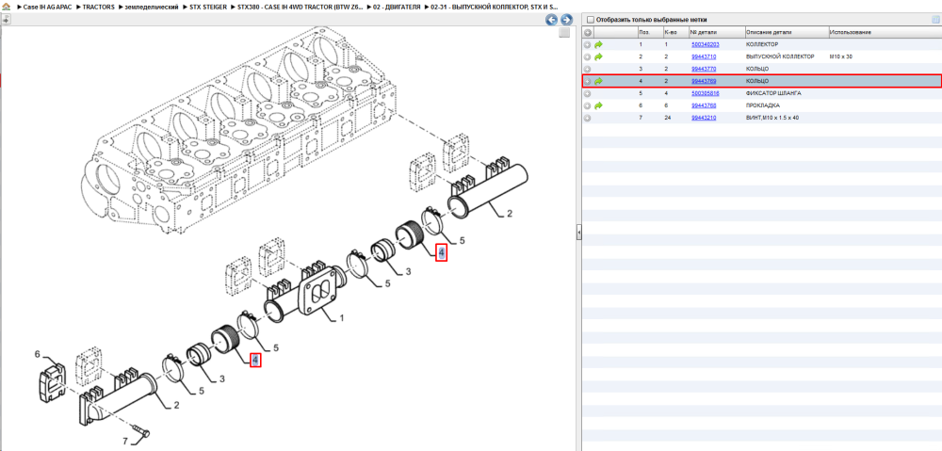Enable 'Отобразить только выбранные метки' checkbox
Screen dimensions: 942x451
point(590,19)
